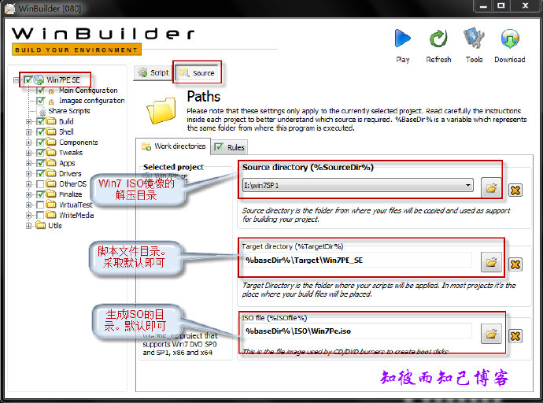Open the Source directory dropdown arrow

click(468, 185)
